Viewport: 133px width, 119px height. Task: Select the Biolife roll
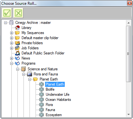[50, 89]
